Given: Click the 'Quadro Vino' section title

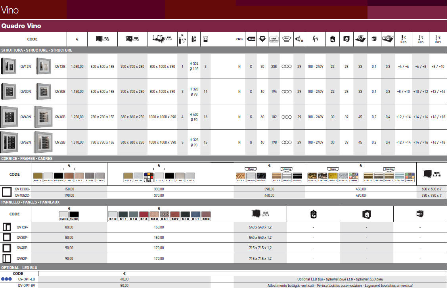Looking at the screenshot, I should [x=21, y=26].
